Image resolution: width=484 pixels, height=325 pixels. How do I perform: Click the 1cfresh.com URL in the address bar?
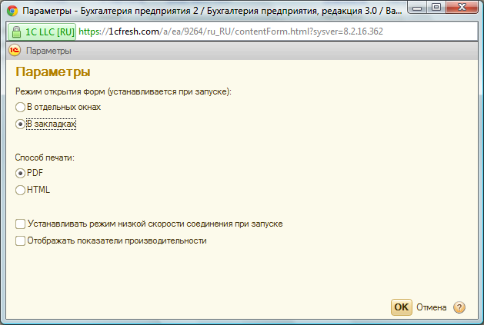coord(231,32)
